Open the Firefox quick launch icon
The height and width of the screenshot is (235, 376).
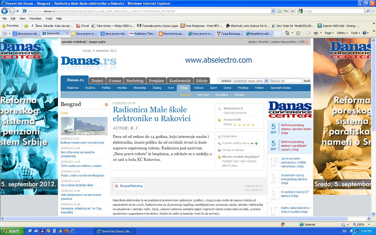pyautogui.click(x=67, y=231)
